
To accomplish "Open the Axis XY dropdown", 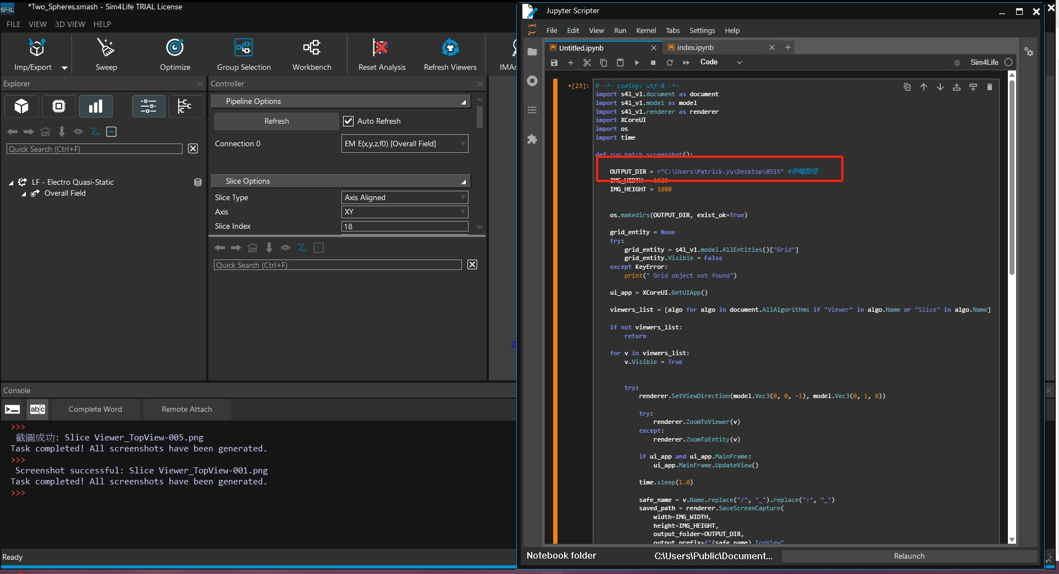I will click(x=405, y=212).
